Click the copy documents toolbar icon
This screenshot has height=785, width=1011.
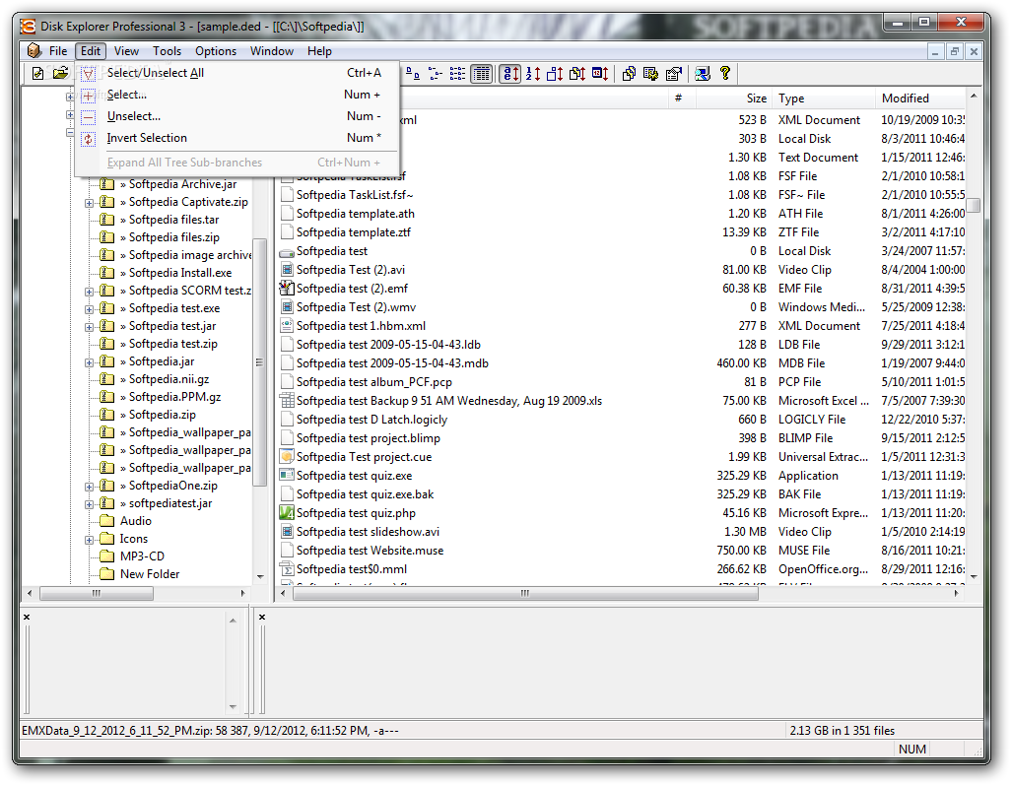tap(629, 74)
